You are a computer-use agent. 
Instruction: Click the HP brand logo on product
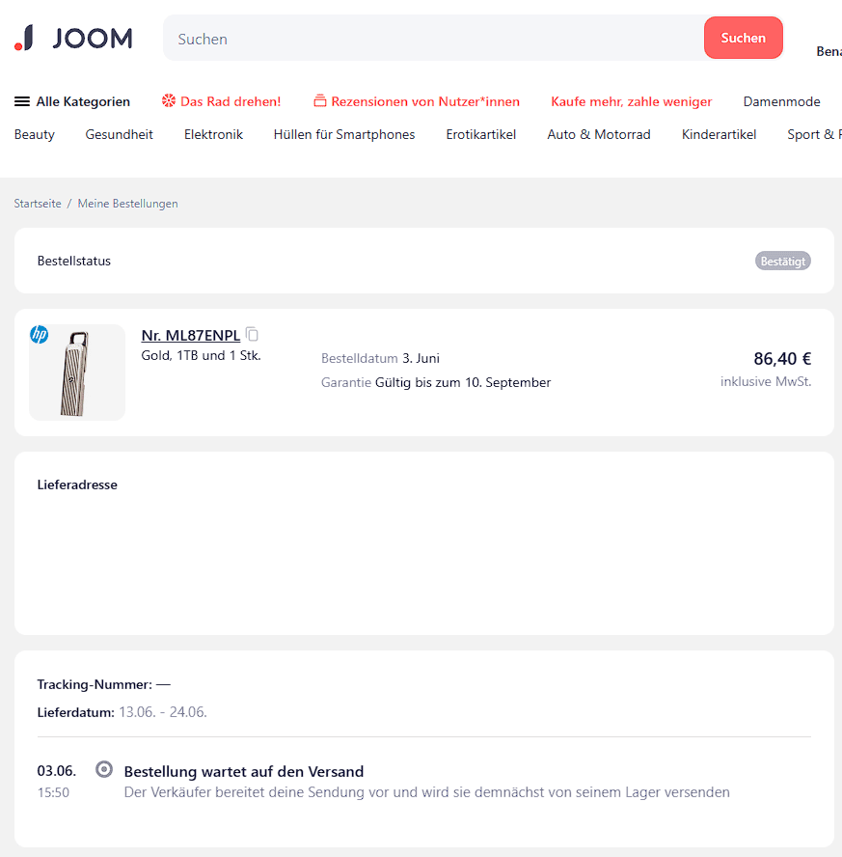(x=40, y=334)
